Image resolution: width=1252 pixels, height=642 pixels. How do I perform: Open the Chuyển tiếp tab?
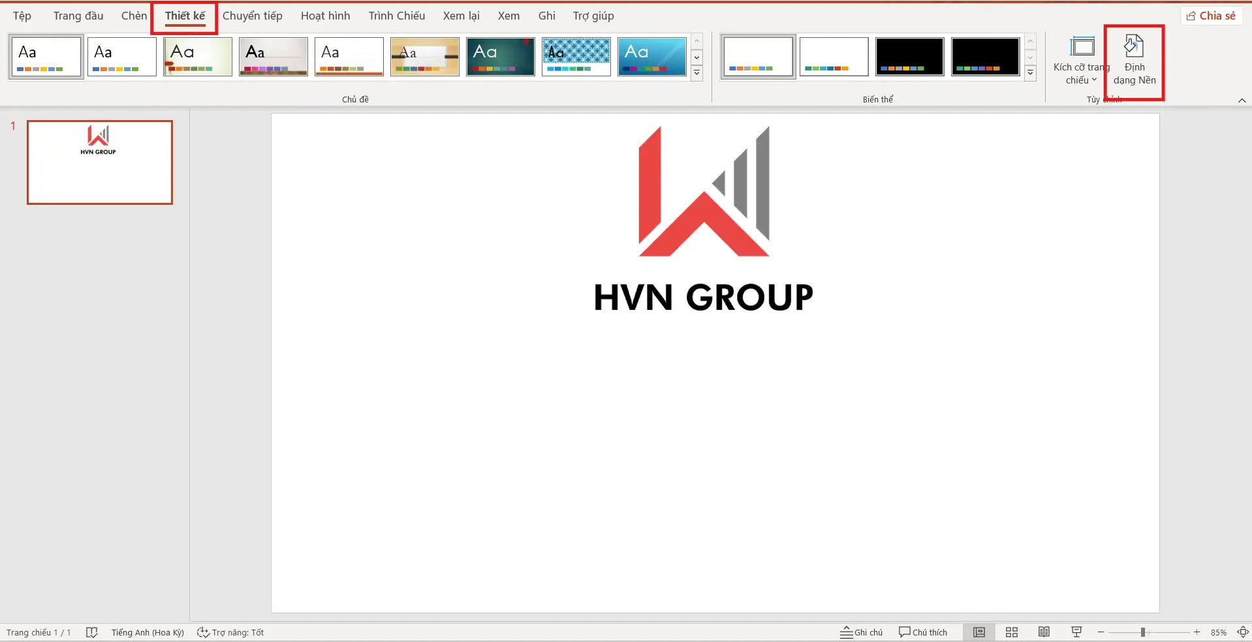252,16
